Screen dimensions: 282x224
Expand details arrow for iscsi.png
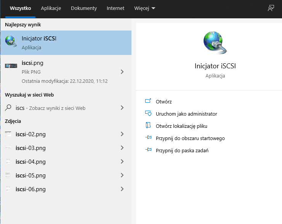tap(122, 72)
